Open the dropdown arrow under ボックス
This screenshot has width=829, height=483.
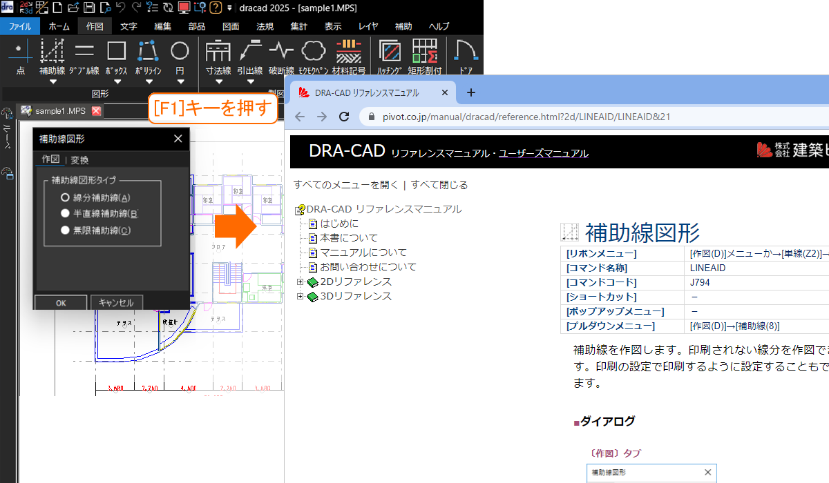point(117,81)
